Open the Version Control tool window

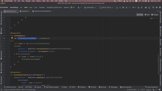pos(10,87)
